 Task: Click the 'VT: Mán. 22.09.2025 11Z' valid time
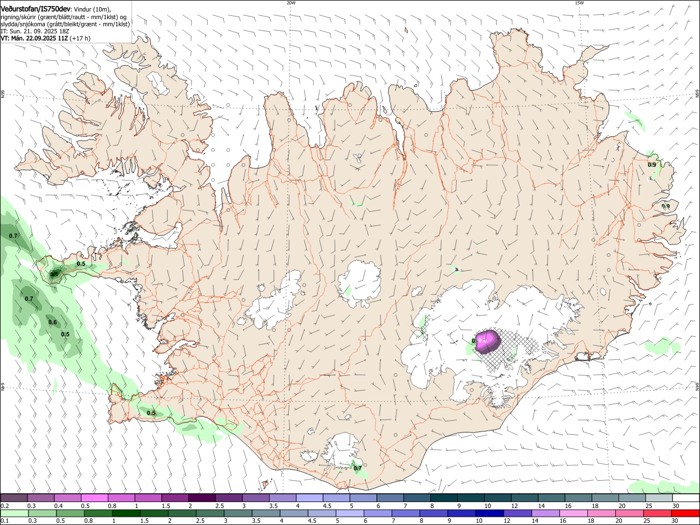click(34, 38)
